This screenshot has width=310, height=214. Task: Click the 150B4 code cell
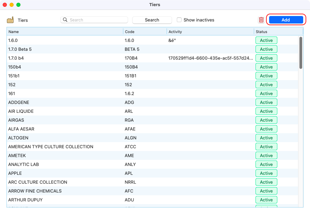131,67
